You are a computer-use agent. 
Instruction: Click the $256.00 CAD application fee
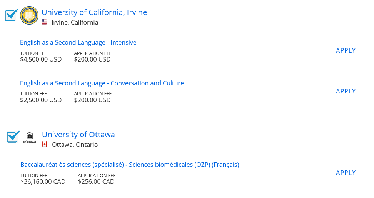pyautogui.click(x=96, y=181)
